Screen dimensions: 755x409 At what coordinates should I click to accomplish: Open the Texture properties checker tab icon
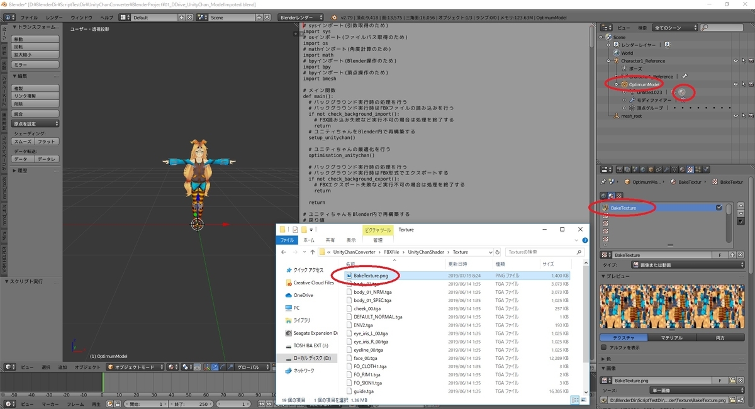(690, 169)
